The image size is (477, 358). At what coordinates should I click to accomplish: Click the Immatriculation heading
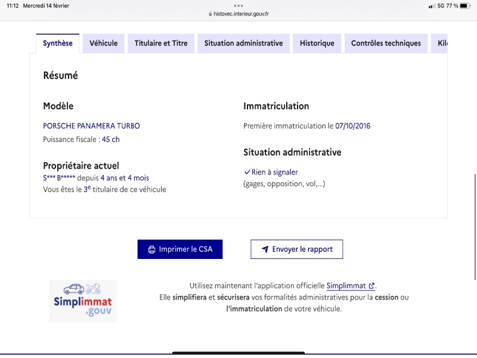point(276,106)
